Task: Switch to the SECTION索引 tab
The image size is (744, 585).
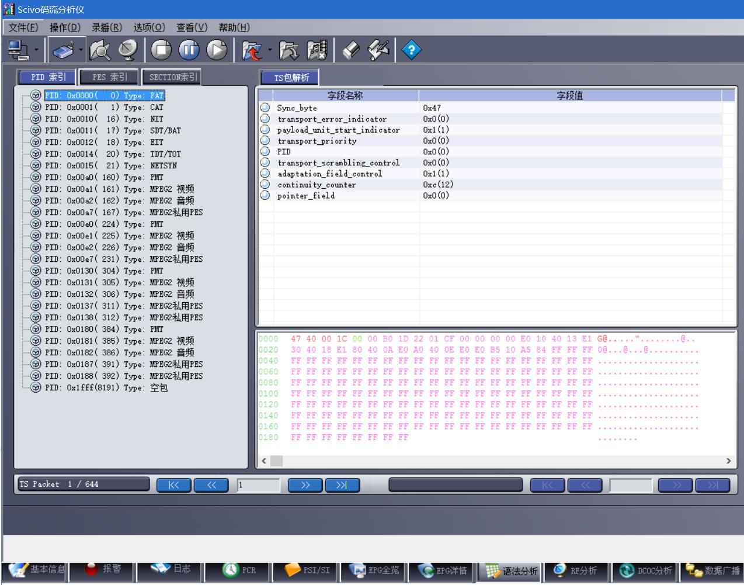Action: pos(173,77)
